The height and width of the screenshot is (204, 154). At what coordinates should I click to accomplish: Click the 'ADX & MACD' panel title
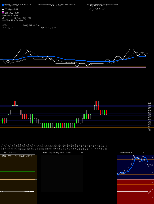[x=10, y=153]
